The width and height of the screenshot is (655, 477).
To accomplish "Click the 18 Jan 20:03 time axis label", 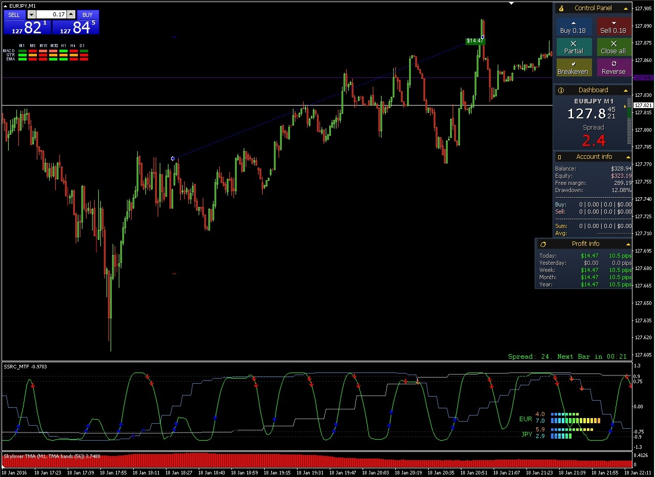I will (376, 472).
